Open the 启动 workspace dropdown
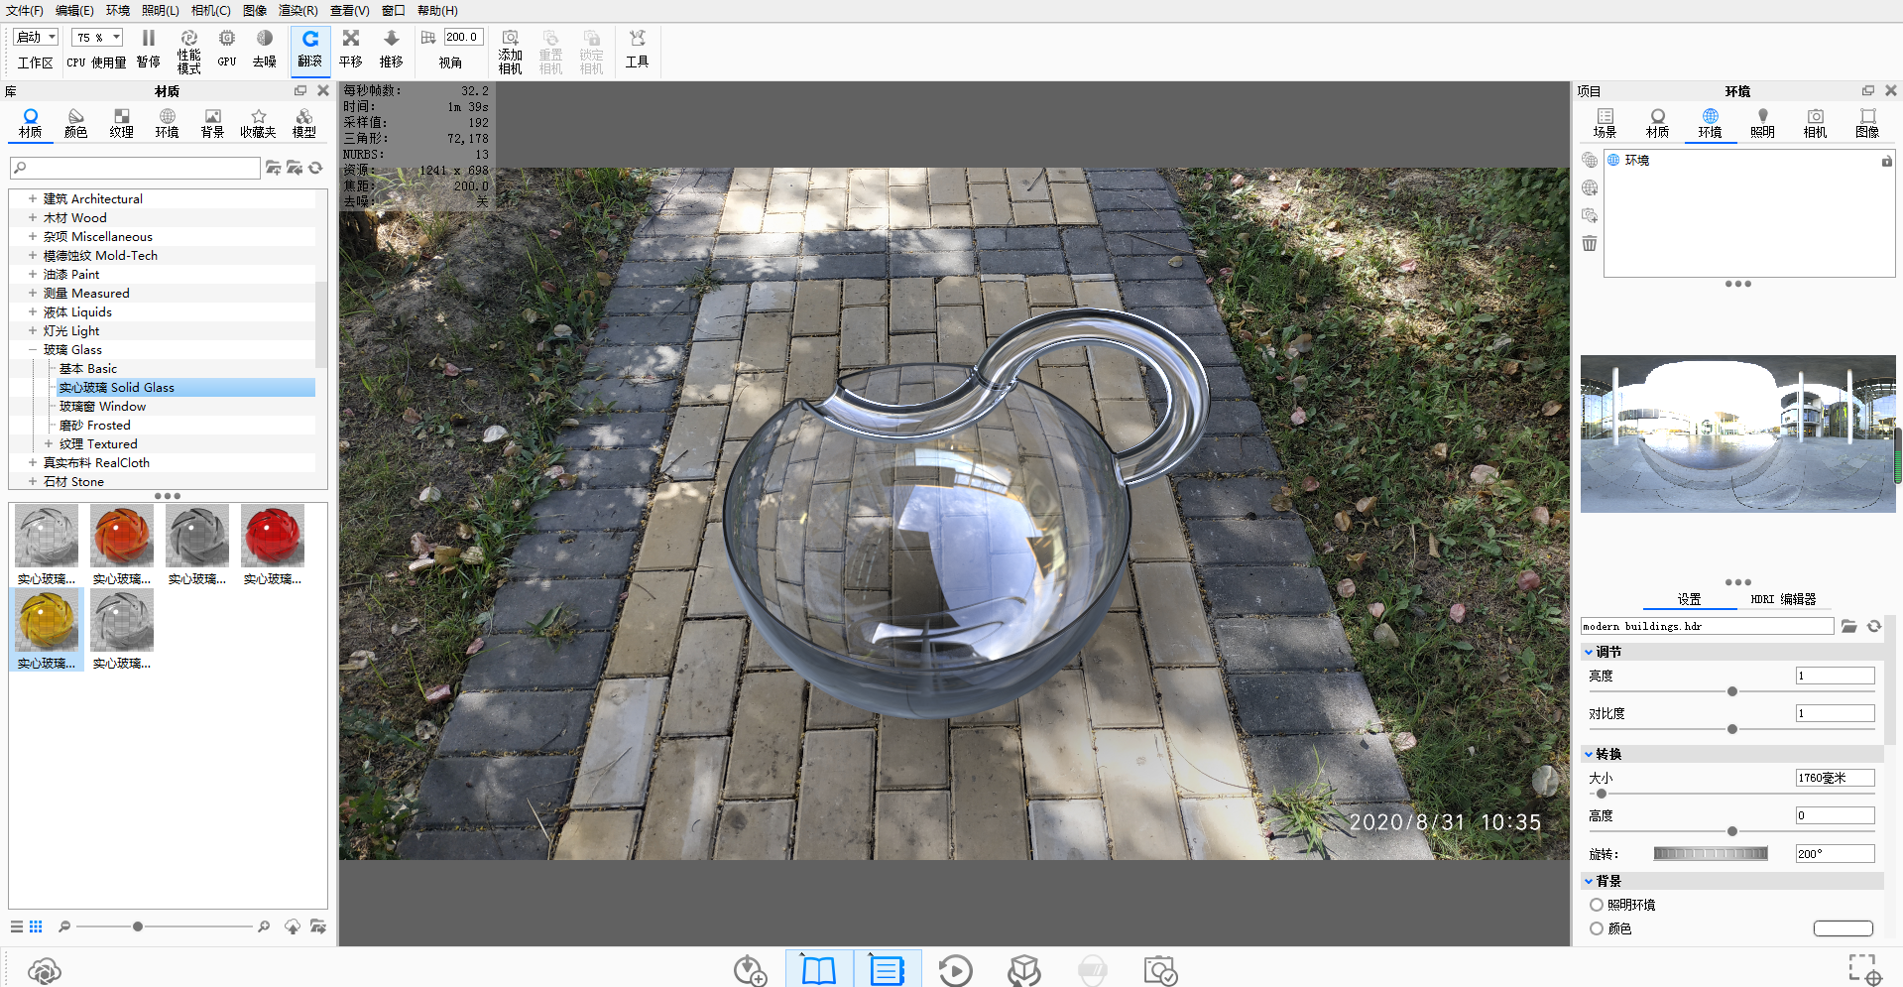 point(37,37)
